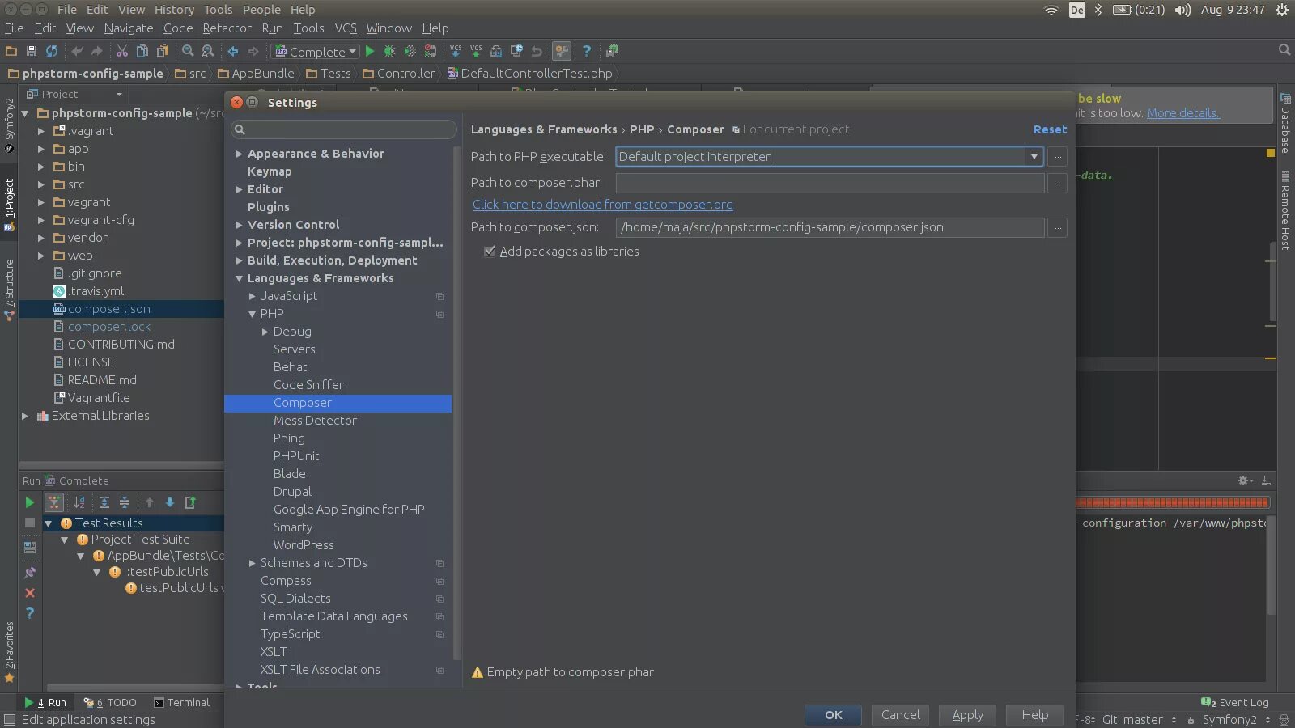1295x728 pixels.
Task: Expand Version Control settings group
Action: pos(239,225)
